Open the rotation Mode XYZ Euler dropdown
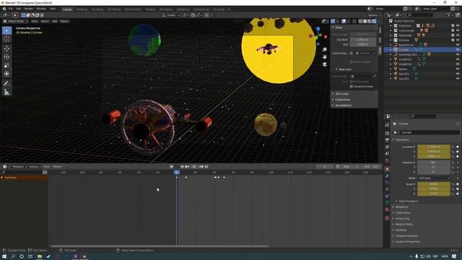This screenshot has width=462, height=260. [x=434, y=178]
